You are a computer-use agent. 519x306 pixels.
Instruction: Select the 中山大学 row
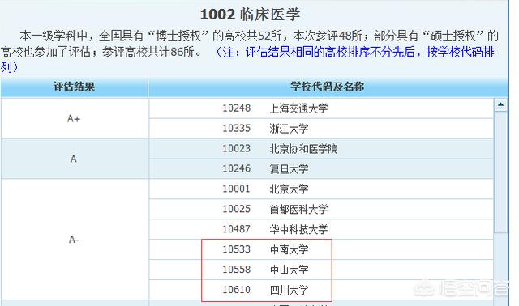[x=321, y=270]
